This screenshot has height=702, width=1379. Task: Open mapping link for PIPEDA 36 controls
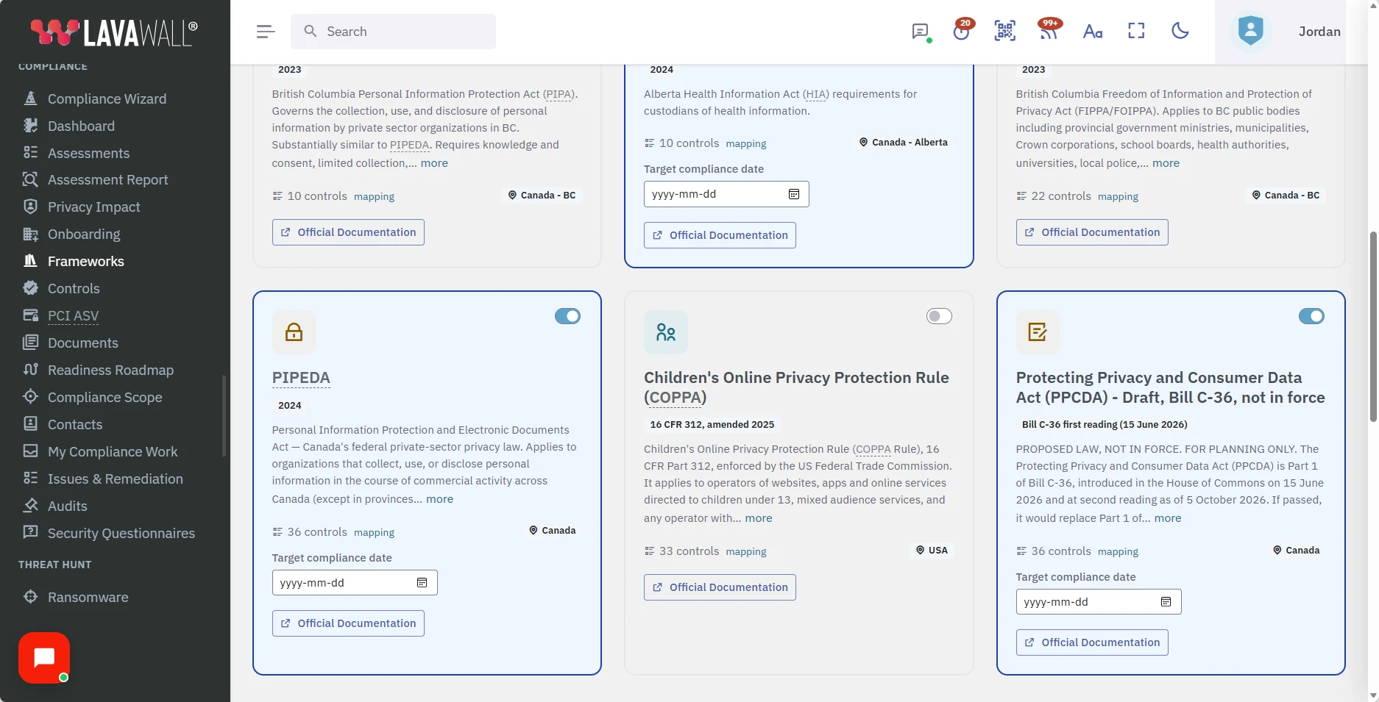tap(374, 533)
